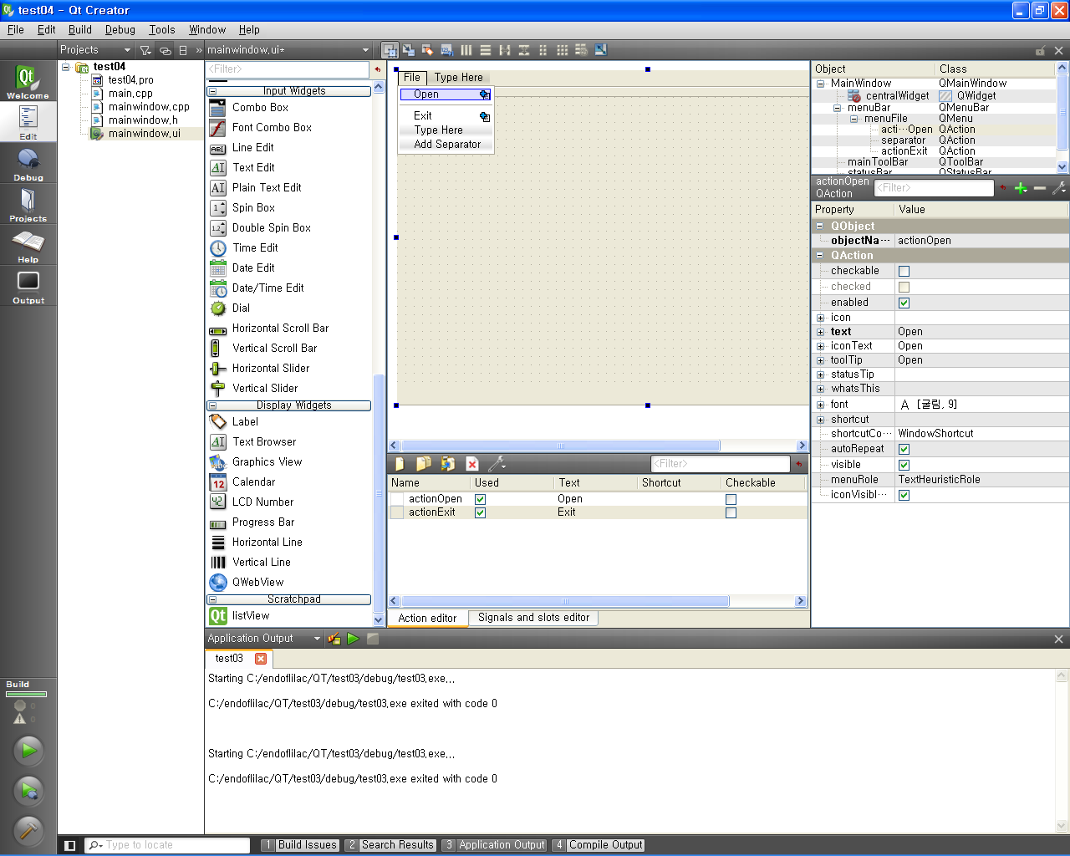Toggle Used checkbox for actionOpen row
This screenshot has height=856, width=1070.
click(480, 499)
